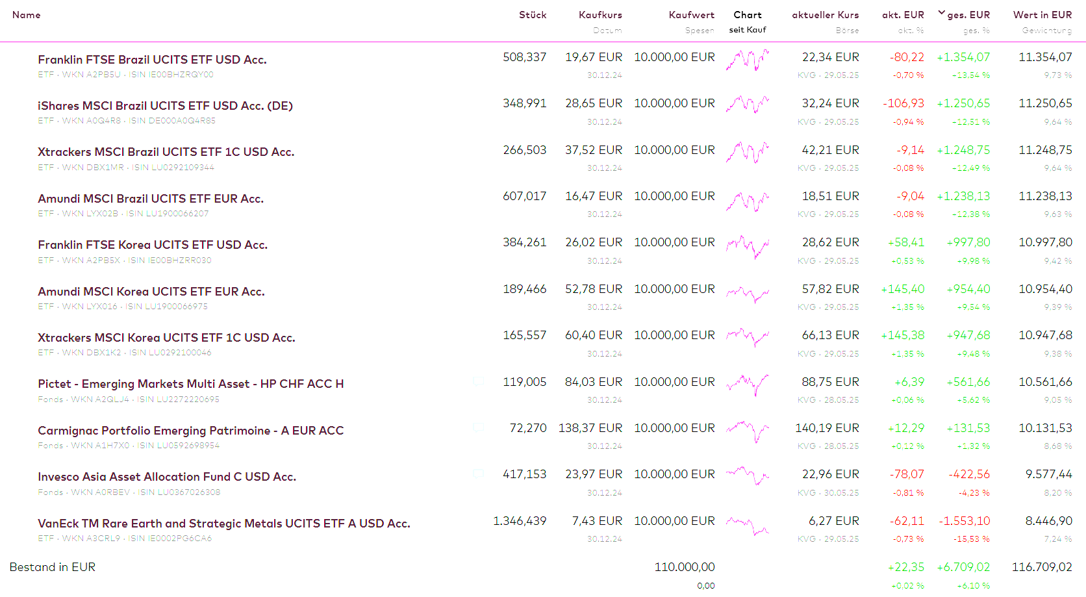
Task: Open VanEck Rare Earth sparkline chart
Action: point(747,524)
